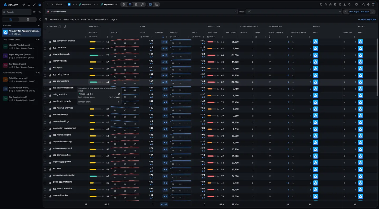Image resolution: width=379 pixels, height=209 pixels.
Task: Select the checkbox for aso report row
Action: point(45,69)
